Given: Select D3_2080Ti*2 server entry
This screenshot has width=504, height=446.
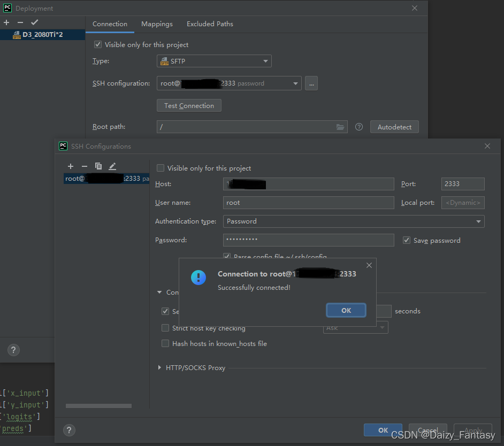Looking at the screenshot, I should coord(42,34).
